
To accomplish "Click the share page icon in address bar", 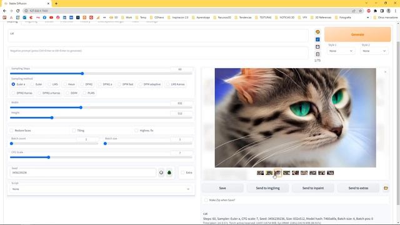I will (354, 11).
